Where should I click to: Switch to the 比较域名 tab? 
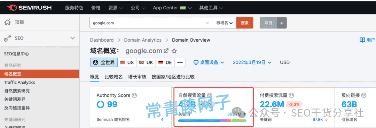pyautogui.click(x=113, y=77)
